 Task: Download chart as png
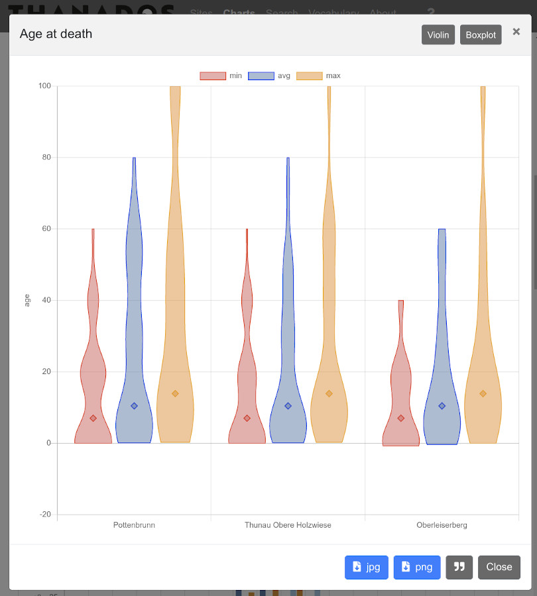[x=417, y=567]
